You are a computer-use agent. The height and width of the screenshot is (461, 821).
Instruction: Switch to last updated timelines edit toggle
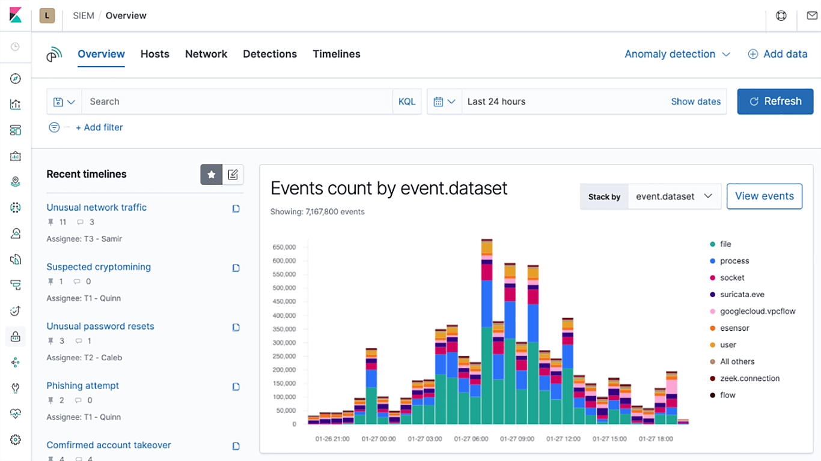point(233,175)
